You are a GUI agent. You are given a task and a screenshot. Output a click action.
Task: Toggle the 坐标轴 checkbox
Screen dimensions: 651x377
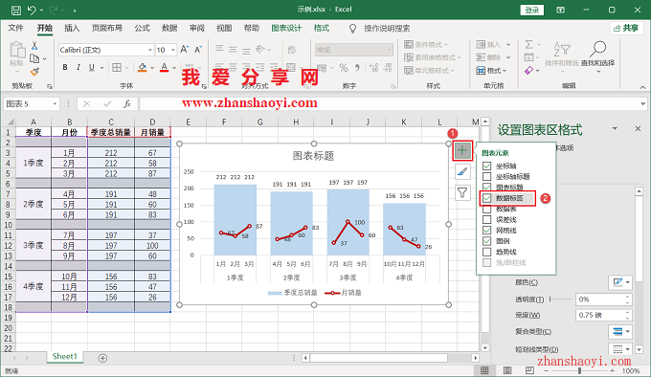[487, 166]
